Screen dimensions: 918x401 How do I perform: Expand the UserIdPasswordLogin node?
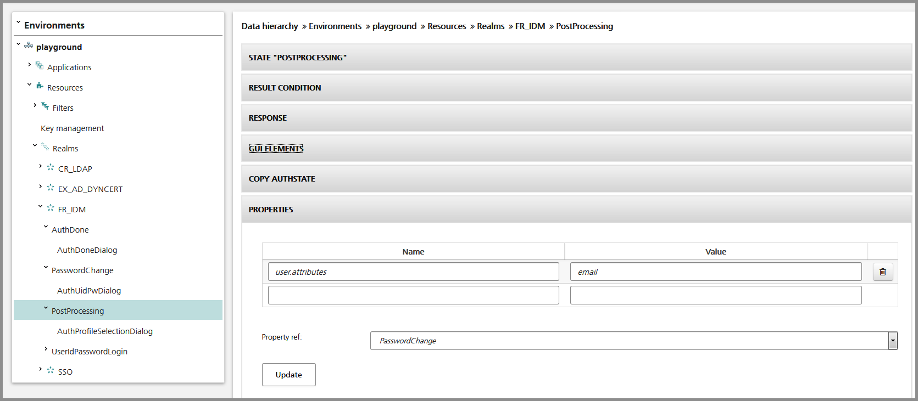click(x=46, y=349)
